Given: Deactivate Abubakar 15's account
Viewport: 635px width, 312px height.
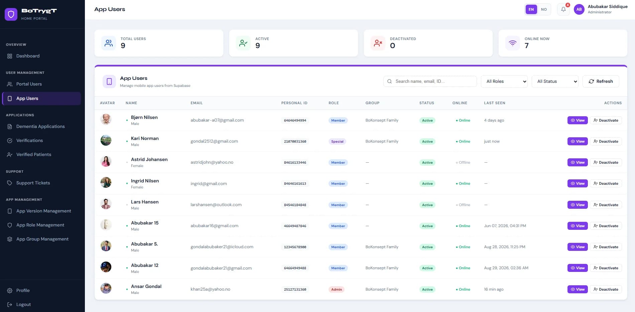Looking at the screenshot, I should click(x=606, y=226).
